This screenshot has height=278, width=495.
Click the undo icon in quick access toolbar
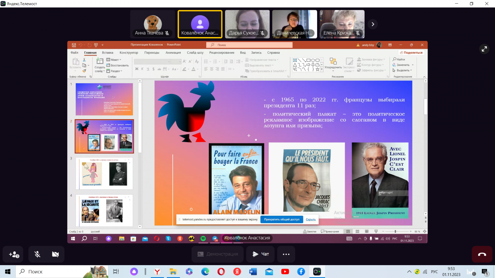[x=80, y=45]
